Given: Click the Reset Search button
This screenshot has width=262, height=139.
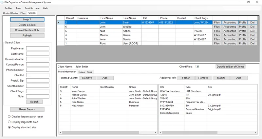Looking at the screenshot, I should coord(27,109).
